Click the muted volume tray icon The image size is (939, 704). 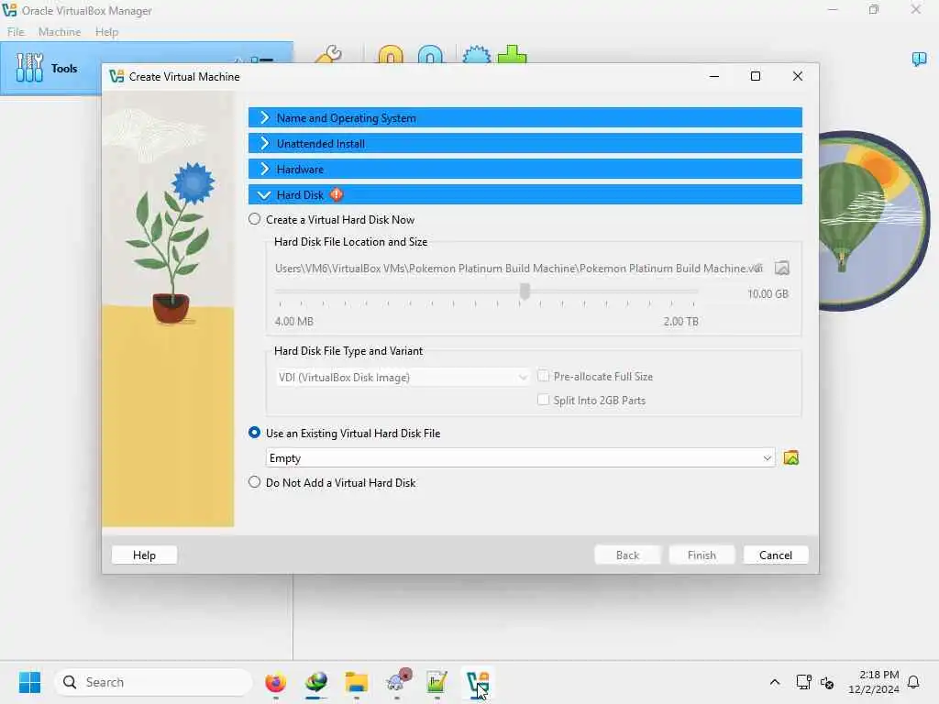(x=827, y=682)
